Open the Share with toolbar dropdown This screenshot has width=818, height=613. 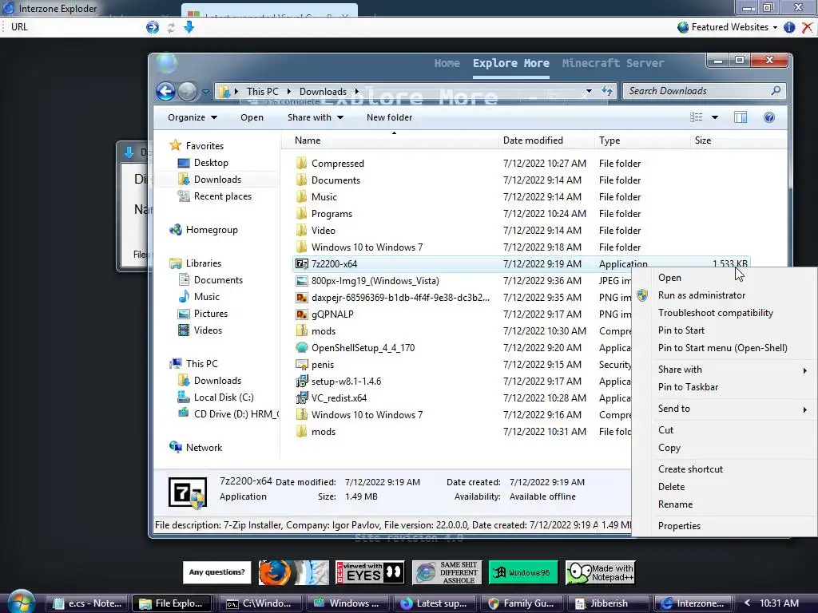tap(315, 117)
